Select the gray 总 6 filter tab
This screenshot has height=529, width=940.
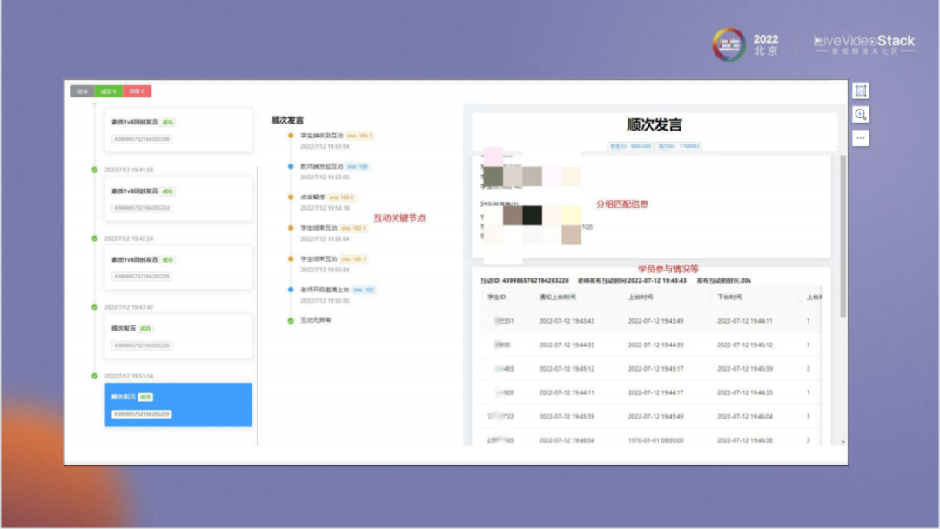[x=84, y=91]
